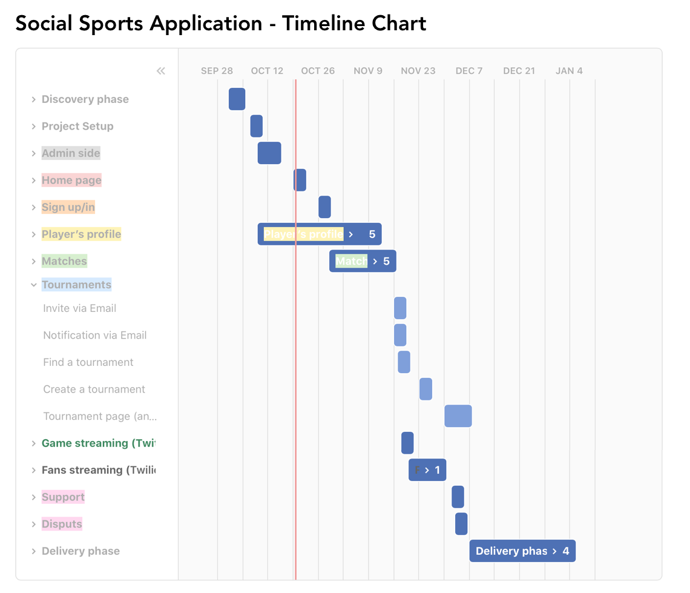Image resolution: width=690 pixels, height=593 pixels.
Task: Click the Discovery phase timeline block
Action: point(237,99)
